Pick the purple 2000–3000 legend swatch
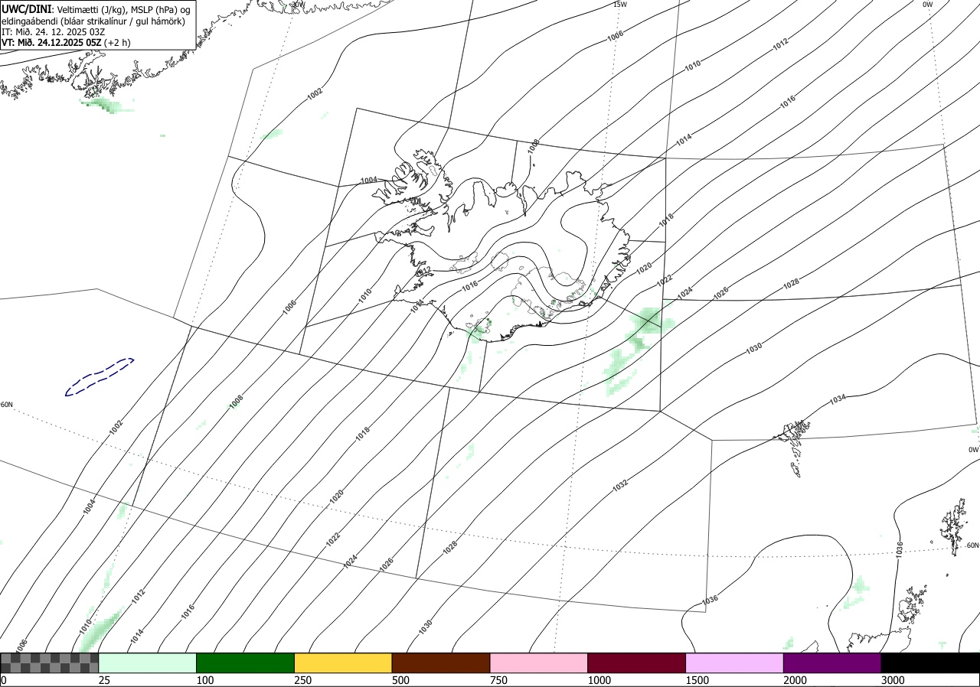The width and height of the screenshot is (980, 687). 832,663
